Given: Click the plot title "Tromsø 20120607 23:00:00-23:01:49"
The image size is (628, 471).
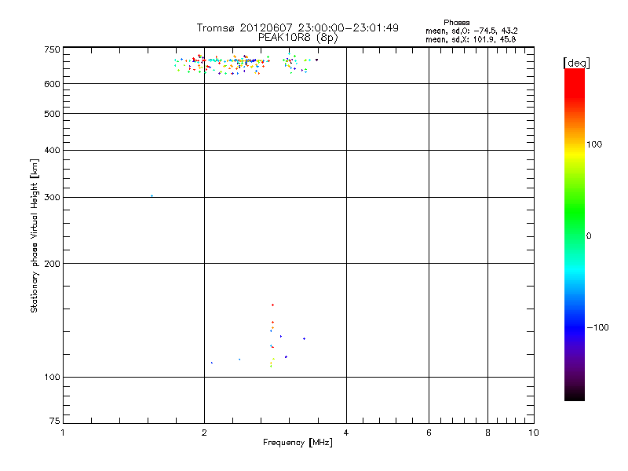Looking at the screenshot, I should [298, 27].
